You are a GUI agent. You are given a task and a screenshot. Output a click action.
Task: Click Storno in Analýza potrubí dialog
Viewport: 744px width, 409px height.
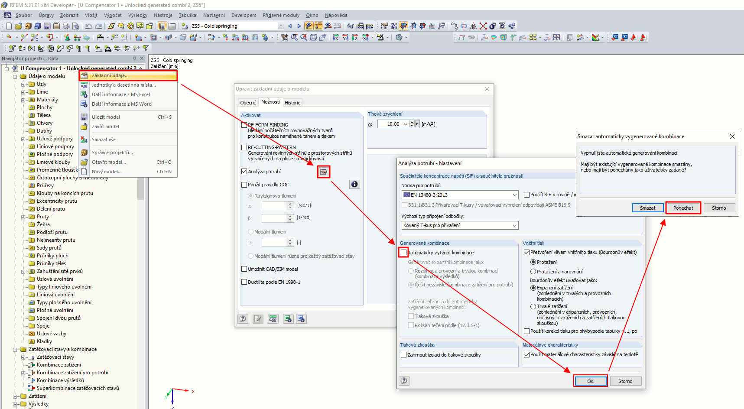coord(625,381)
